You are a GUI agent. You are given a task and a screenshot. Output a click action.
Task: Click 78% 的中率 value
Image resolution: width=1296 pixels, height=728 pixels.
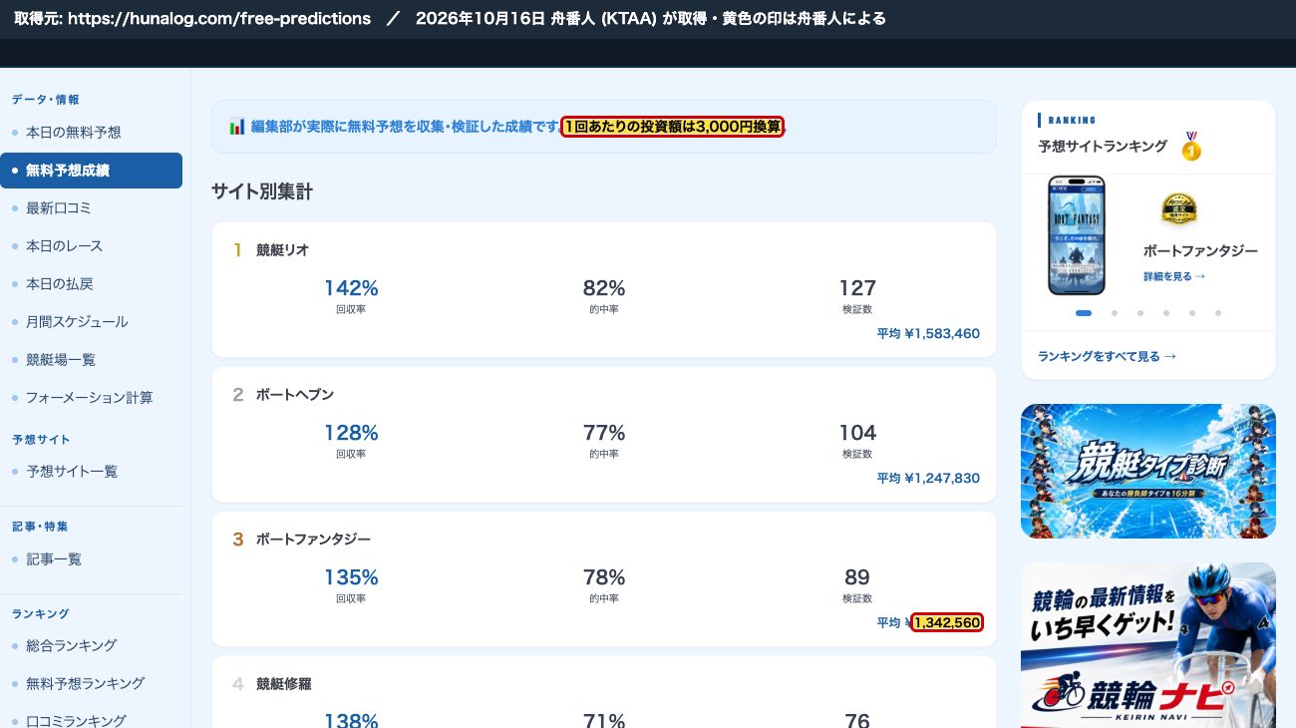point(604,577)
